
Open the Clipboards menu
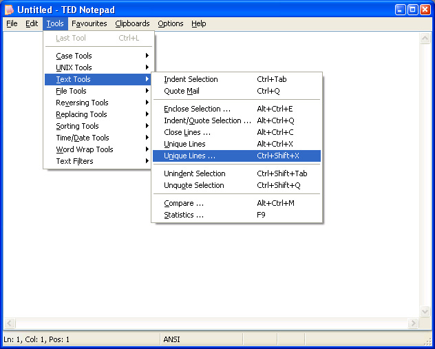click(x=132, y=23)
